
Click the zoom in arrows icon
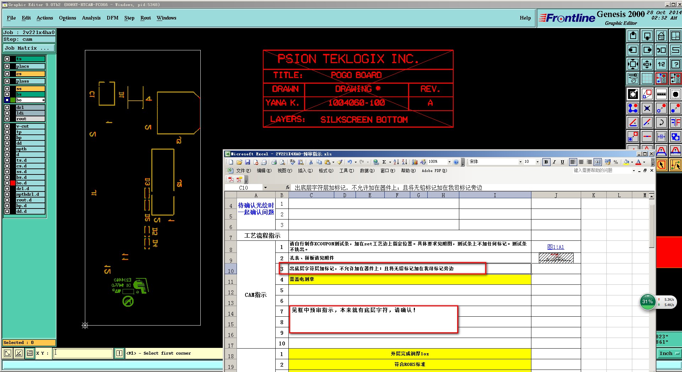[647, 64]
